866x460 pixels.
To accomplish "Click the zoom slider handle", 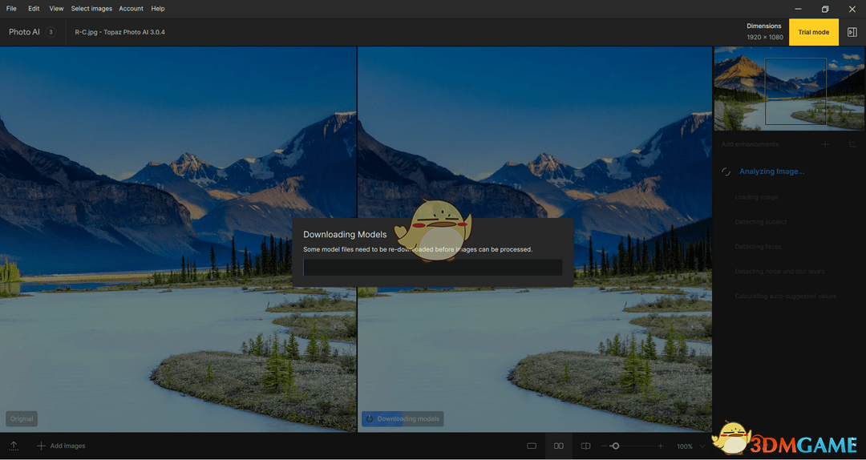I will point(615,446).
